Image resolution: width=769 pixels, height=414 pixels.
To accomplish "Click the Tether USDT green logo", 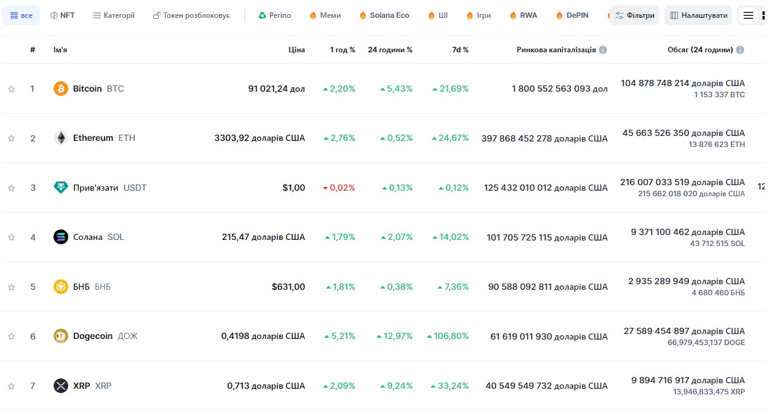I will click(x=60, y=188).
